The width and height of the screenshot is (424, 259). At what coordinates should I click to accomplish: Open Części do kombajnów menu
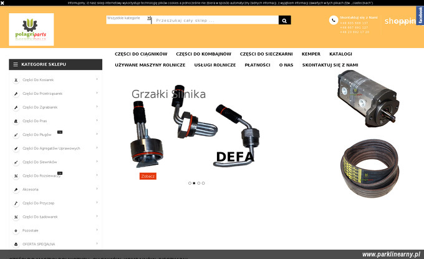[204, 54]
